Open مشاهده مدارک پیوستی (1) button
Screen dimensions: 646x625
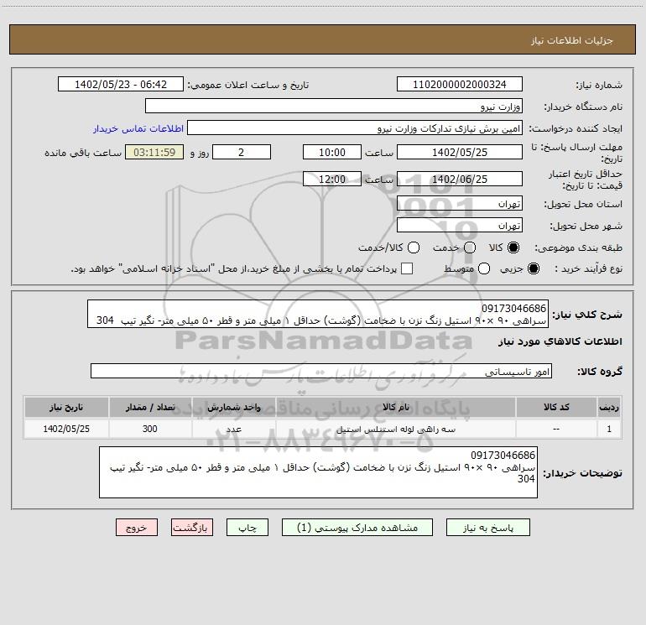pos(357,528)
